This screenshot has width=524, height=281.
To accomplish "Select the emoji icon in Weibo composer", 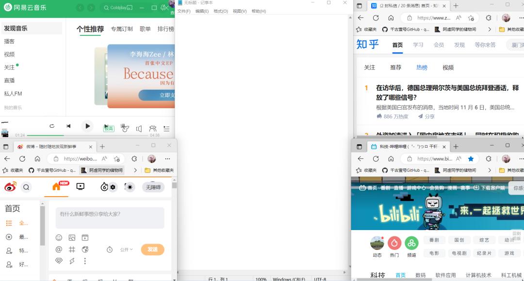I will [59, 237].
